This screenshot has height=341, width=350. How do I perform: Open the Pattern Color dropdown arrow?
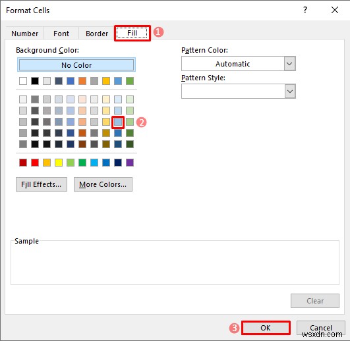[x=290, y=64]
